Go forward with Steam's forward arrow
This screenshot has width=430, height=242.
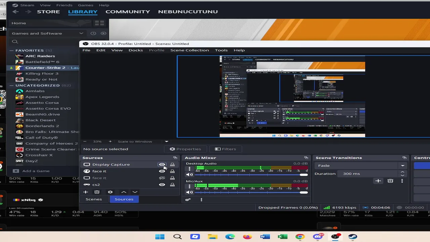28,11
